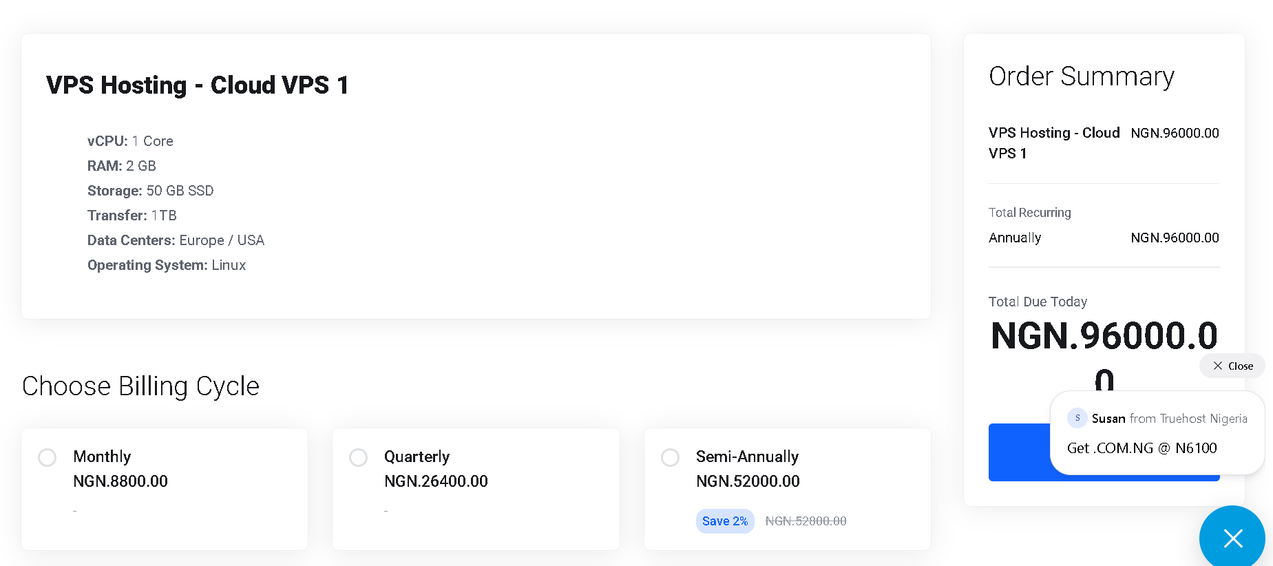Click the Semi-Annually price NGN.52000.00
1273x566 pixels.
pos(748,481)
